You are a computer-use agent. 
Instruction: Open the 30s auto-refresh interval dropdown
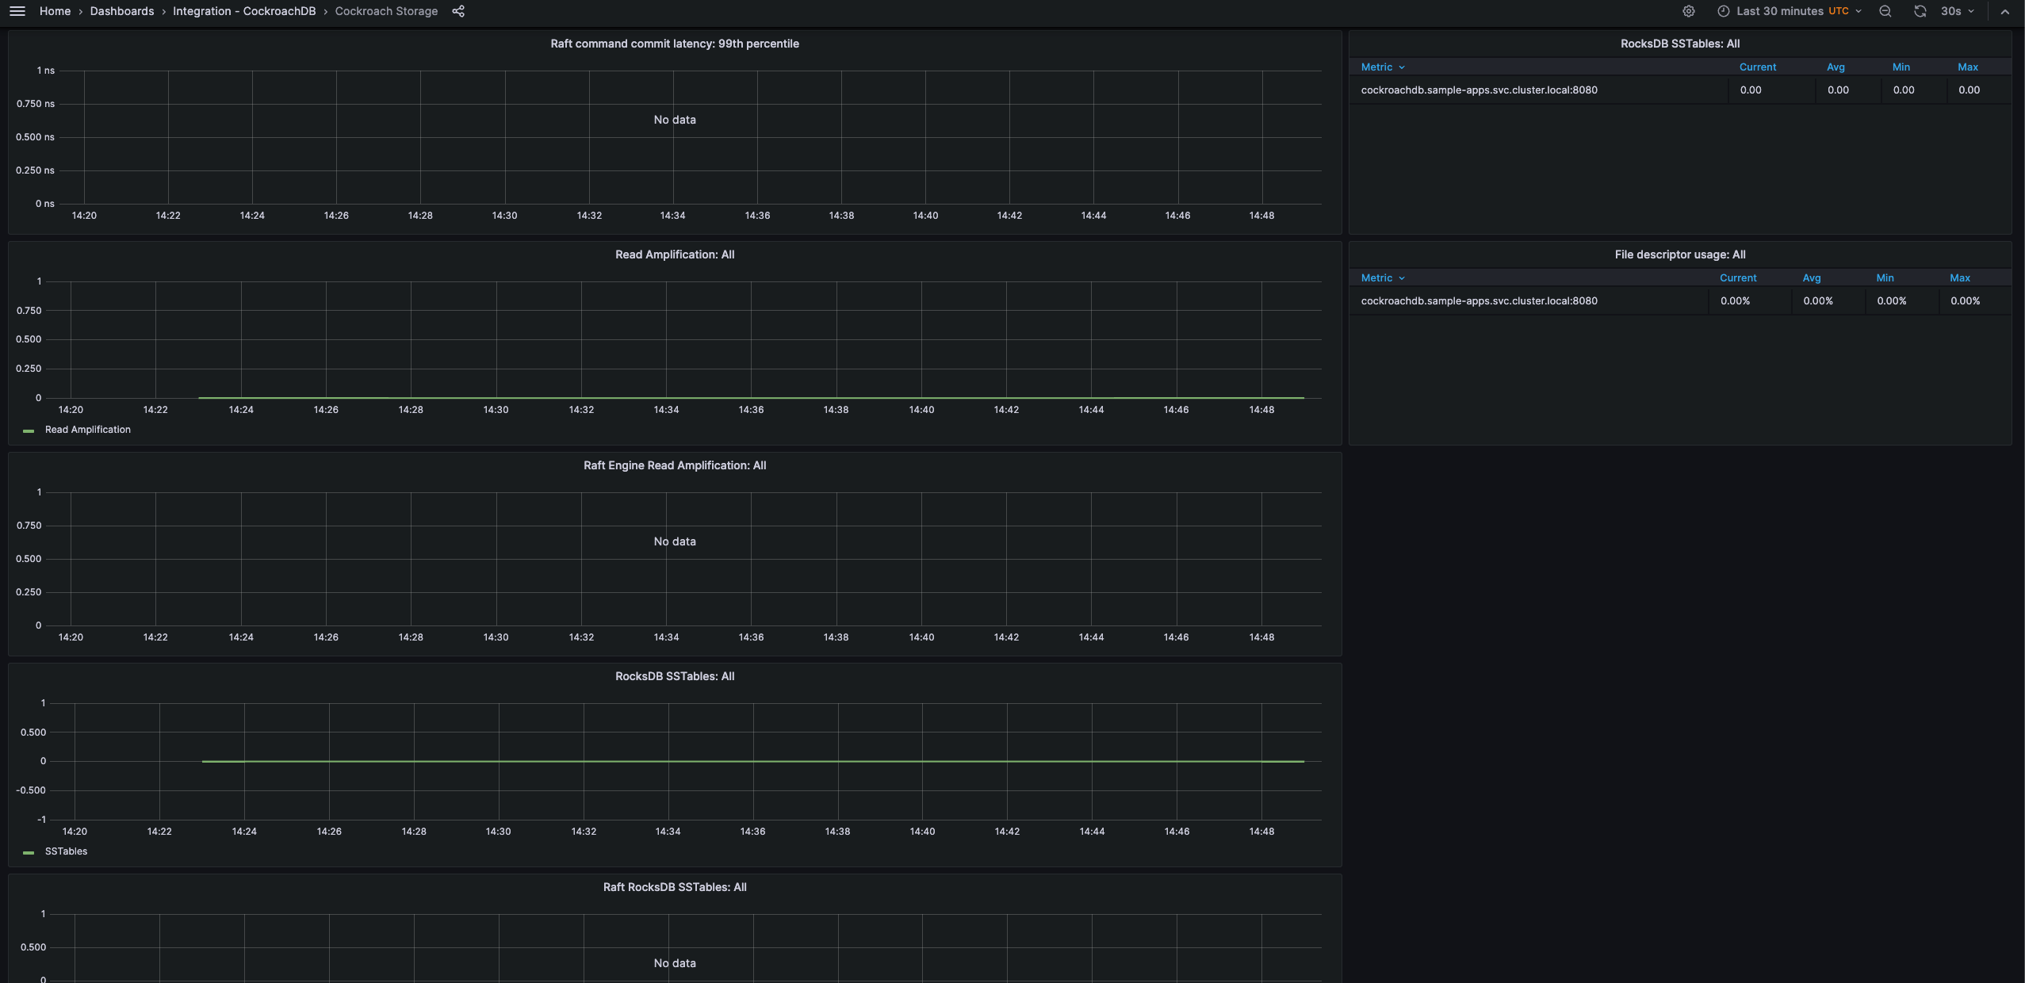coord(1953,11)
